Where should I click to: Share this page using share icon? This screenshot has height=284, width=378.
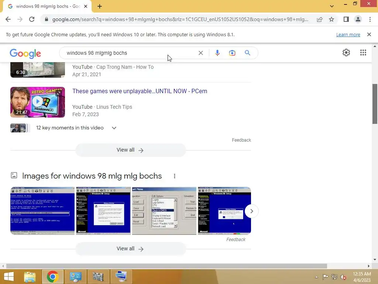click(x=320, y=19)
